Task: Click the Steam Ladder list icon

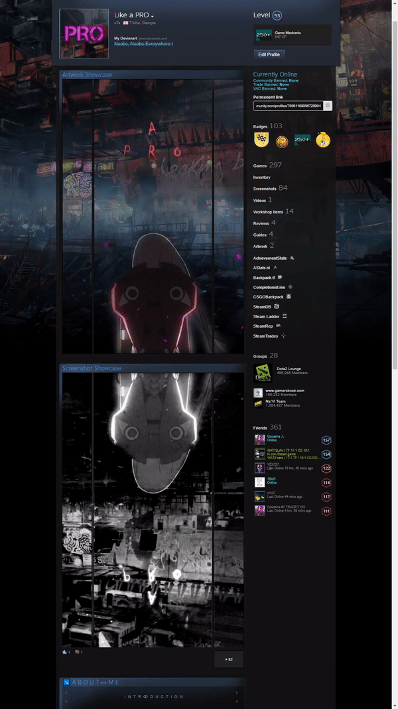Action: click(x=285, y=316)
